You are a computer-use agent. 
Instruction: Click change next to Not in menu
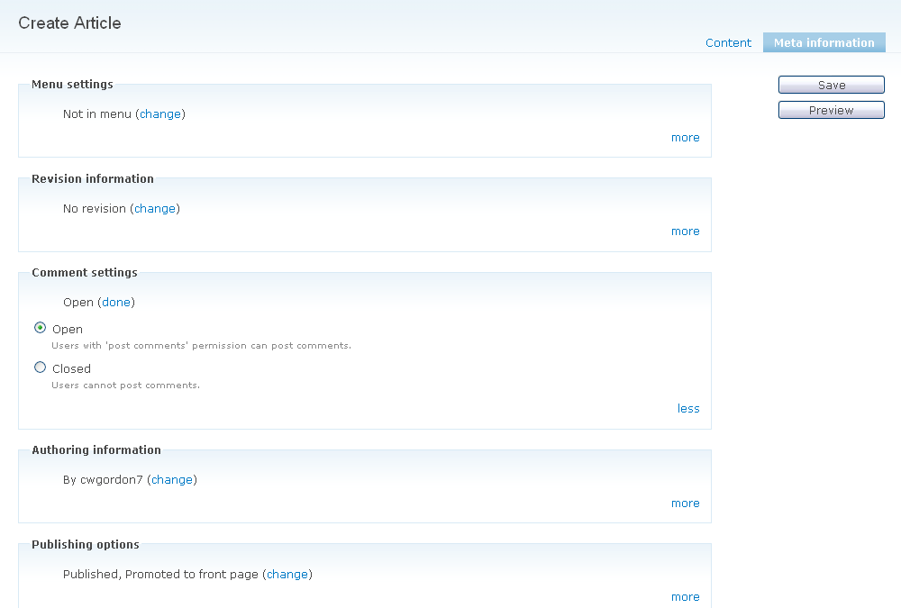pos(159,113)
